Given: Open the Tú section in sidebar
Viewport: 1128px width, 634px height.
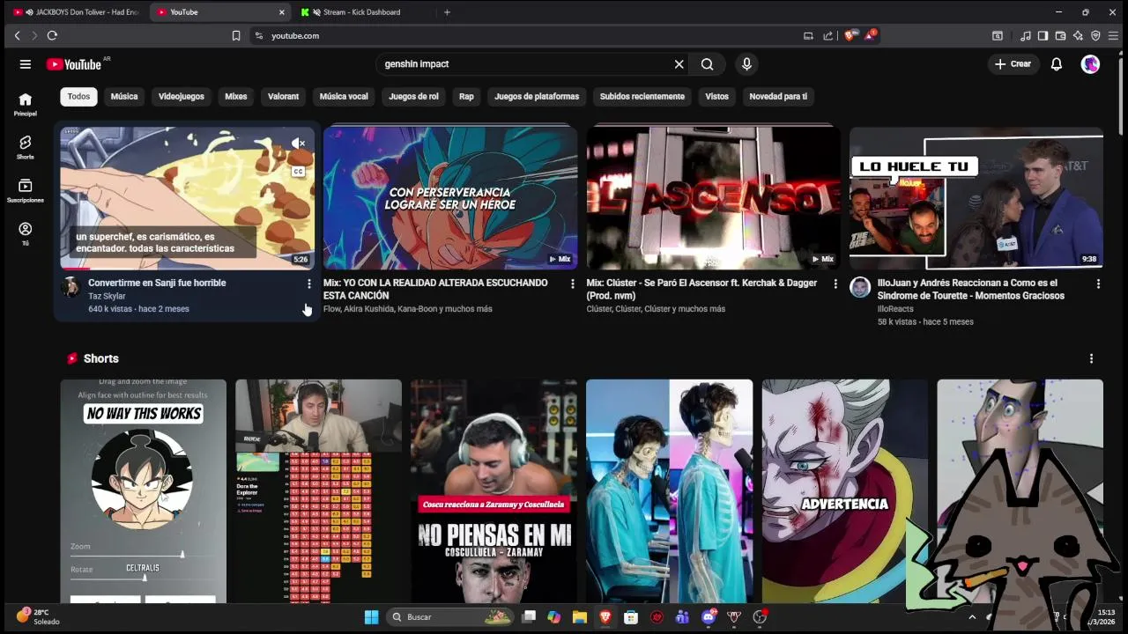Looking at the screenshot, I should (x=26, y=233).
